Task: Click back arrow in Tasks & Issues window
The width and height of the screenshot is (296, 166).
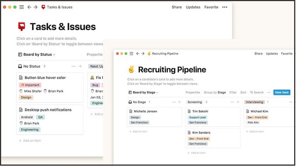Action: [29, 7]
